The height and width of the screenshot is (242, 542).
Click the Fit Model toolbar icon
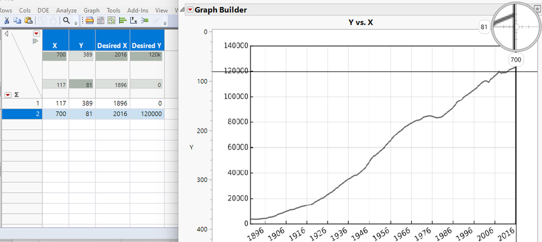(145, 21)
